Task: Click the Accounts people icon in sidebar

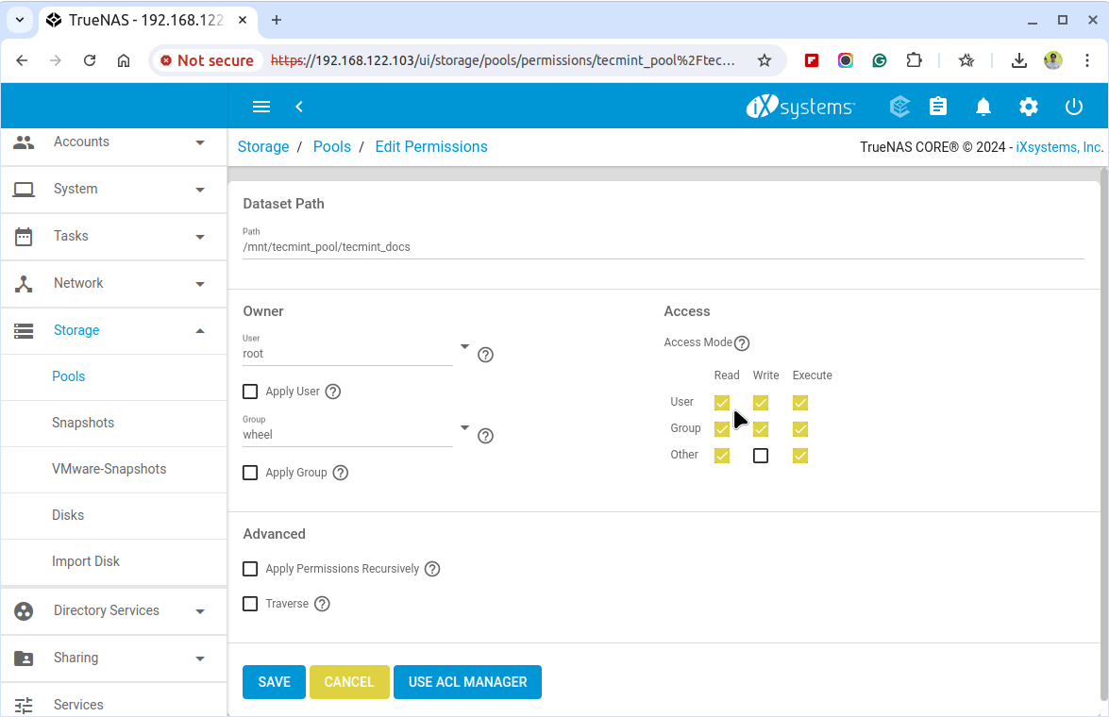Action: click(24, 142)
